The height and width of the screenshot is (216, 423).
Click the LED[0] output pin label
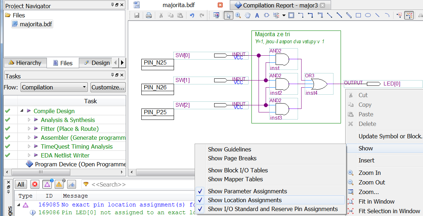pos(392,84)
